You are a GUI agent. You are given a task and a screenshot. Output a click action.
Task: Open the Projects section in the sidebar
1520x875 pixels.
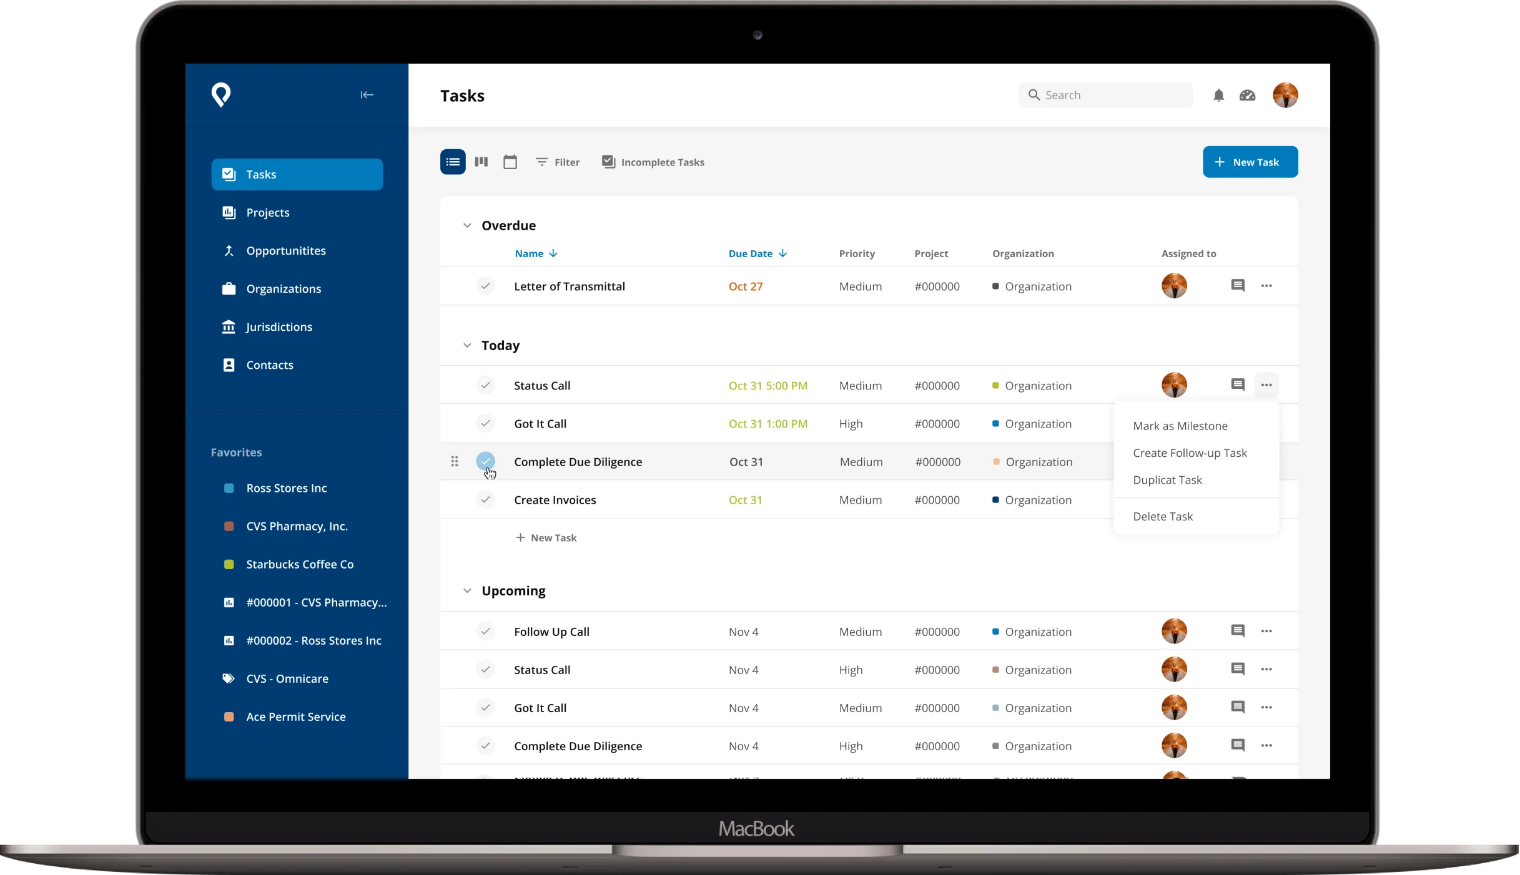pyautogui.click(x=267, y=212)
